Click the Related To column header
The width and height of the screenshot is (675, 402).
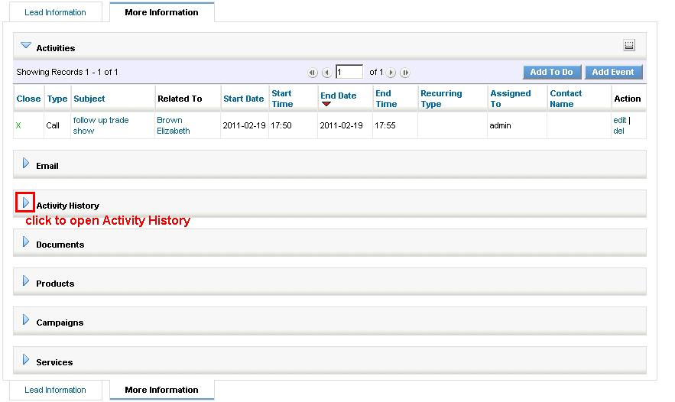(x=180, y=99)
